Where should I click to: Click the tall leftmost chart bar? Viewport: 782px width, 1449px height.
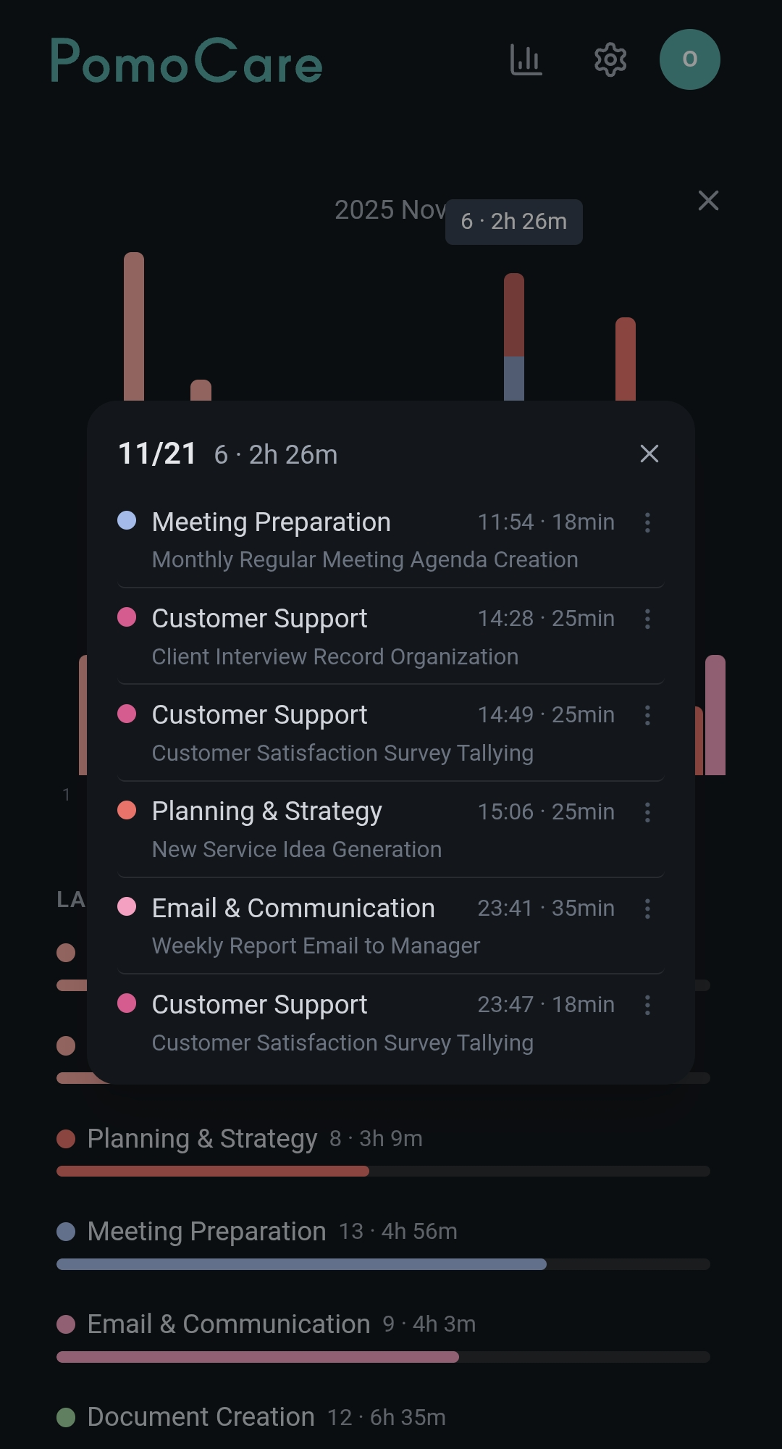[x=134, y=326]
